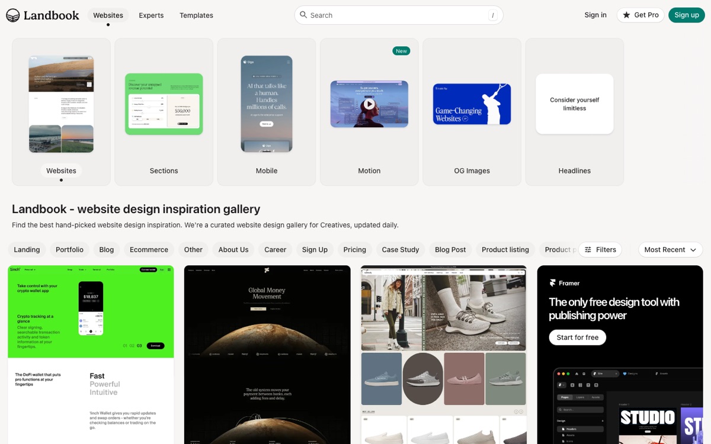
Task: Select the OG Images category card
Action: [x=472, y=112]
